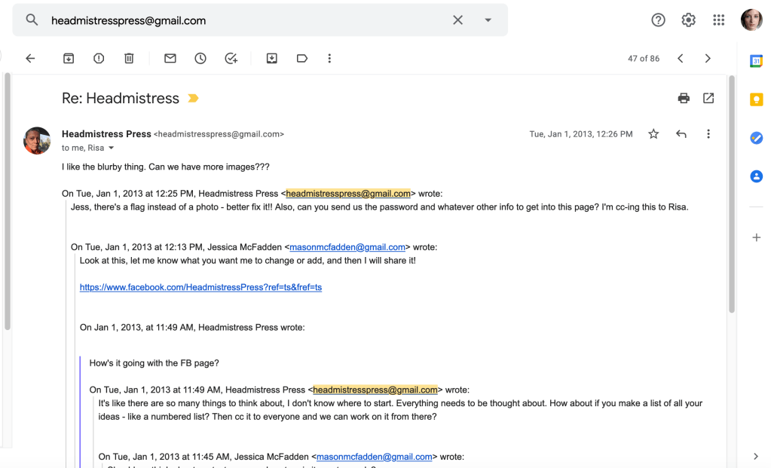Open conversation in new window

click(708, 98)
